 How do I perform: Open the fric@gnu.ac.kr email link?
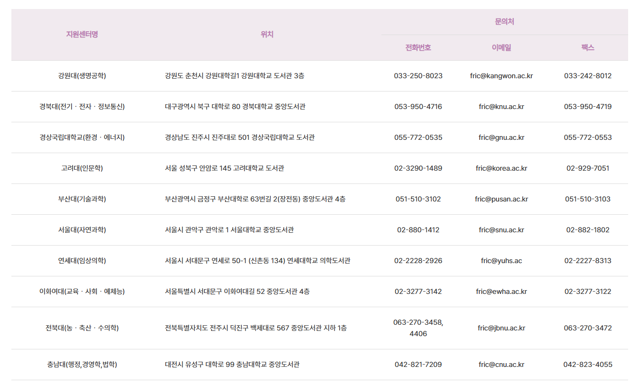(501, 137)
